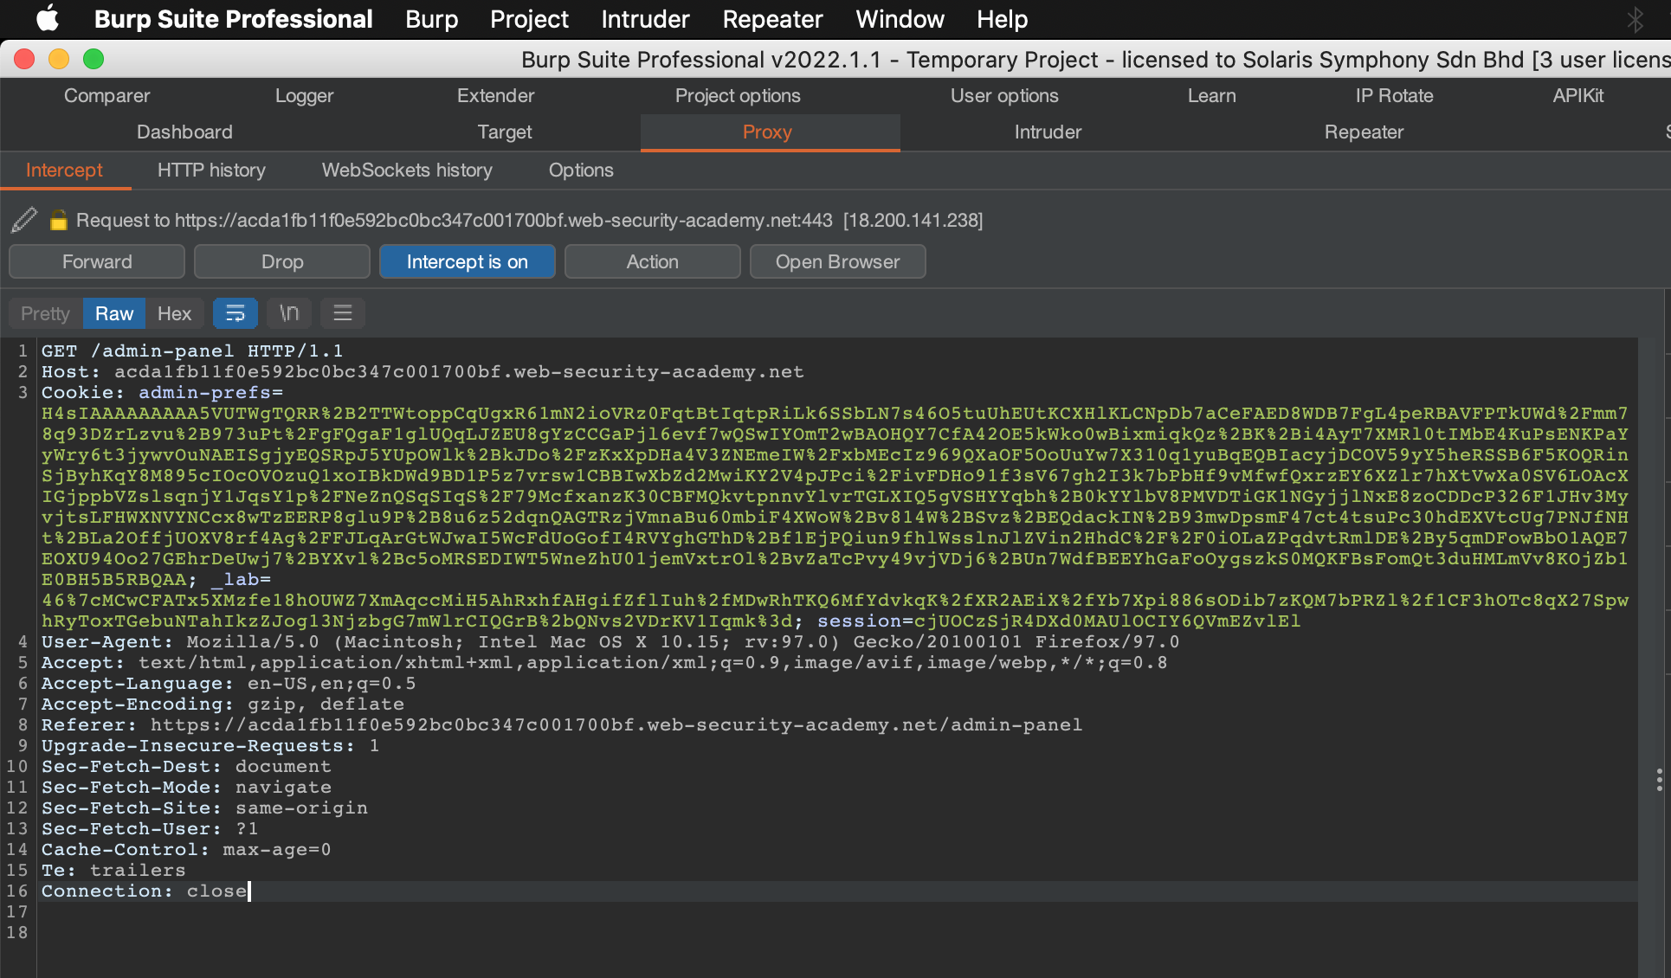
Task: Open the IP Rotate tab
Action: coord(1394,96)
